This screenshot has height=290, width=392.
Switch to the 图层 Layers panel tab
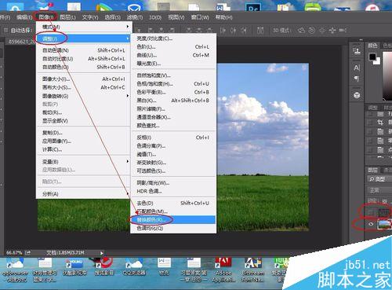coord(372,170)
